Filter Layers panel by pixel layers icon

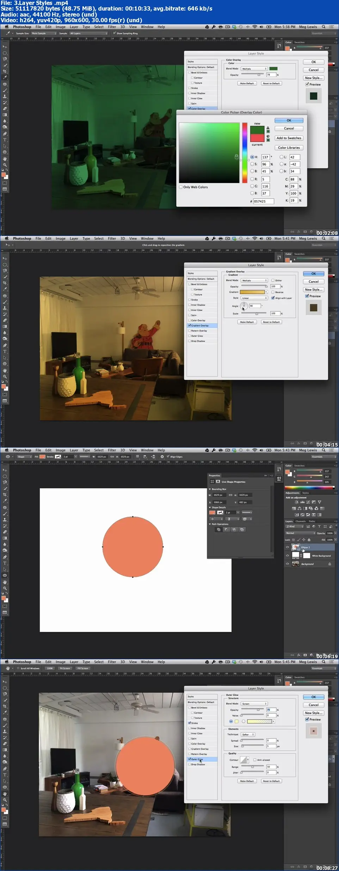308,526
